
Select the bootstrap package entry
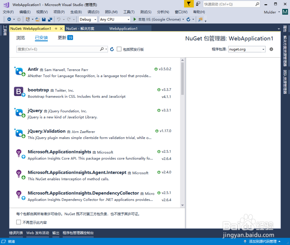point(87,93)
